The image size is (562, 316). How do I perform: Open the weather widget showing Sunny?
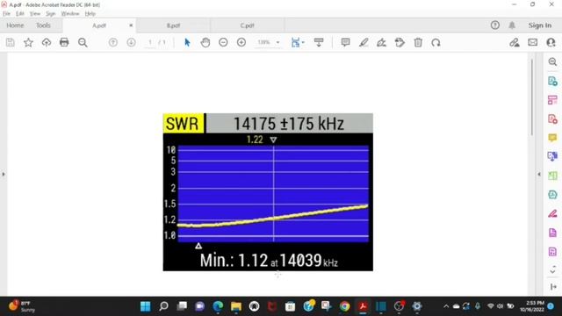[21, 306]
